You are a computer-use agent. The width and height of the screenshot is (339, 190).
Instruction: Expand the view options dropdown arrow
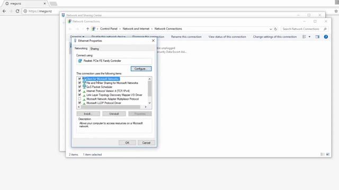pos(309,37)
